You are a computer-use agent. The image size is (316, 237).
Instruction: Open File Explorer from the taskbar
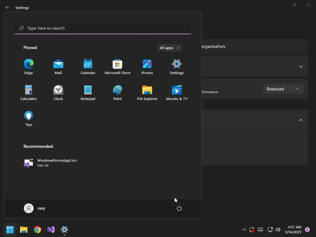[x=24, y=230]
